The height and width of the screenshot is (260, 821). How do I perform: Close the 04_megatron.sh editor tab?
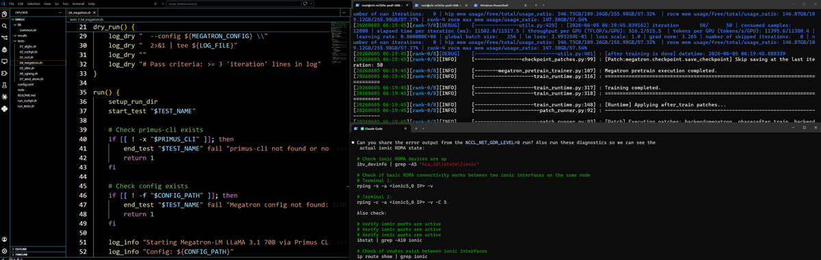94,12
